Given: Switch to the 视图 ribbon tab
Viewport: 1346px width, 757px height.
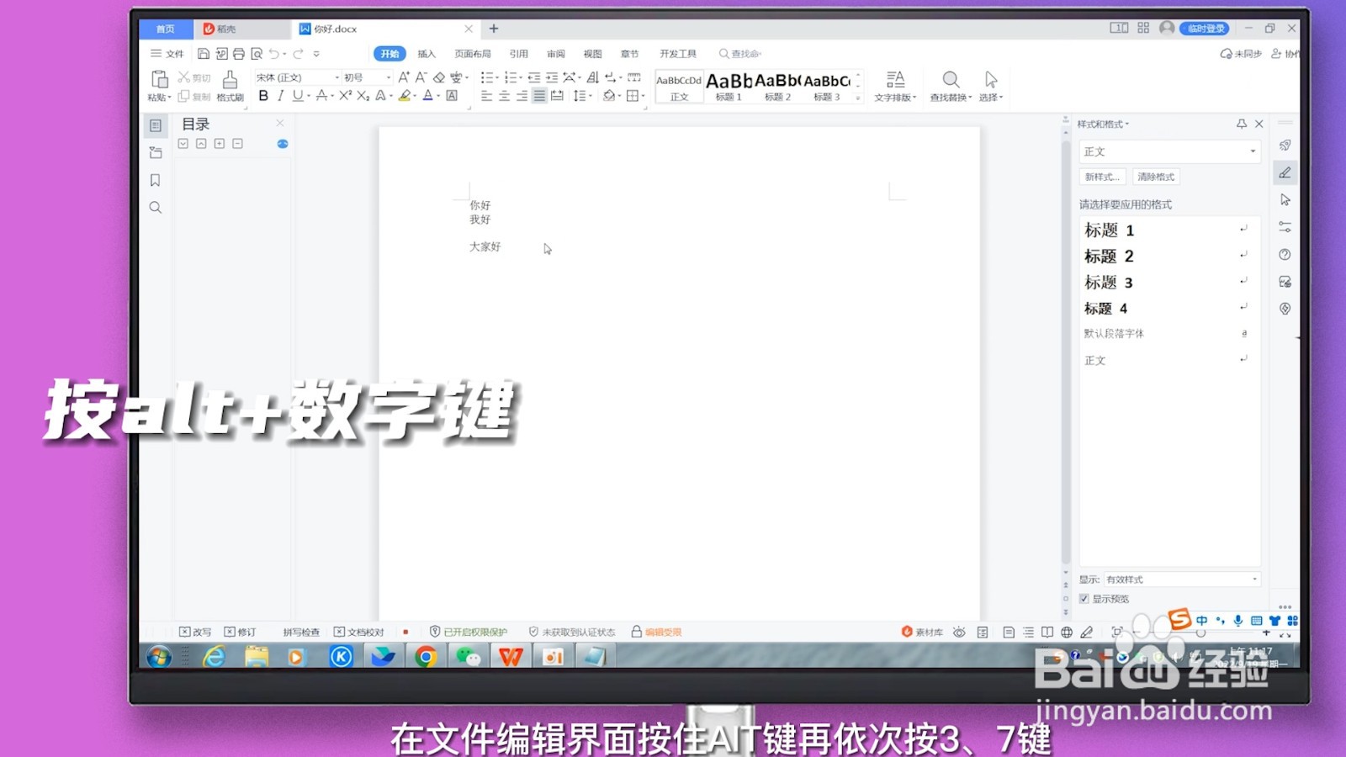Looking at the screenshot, I should click(x=593, y=54).
